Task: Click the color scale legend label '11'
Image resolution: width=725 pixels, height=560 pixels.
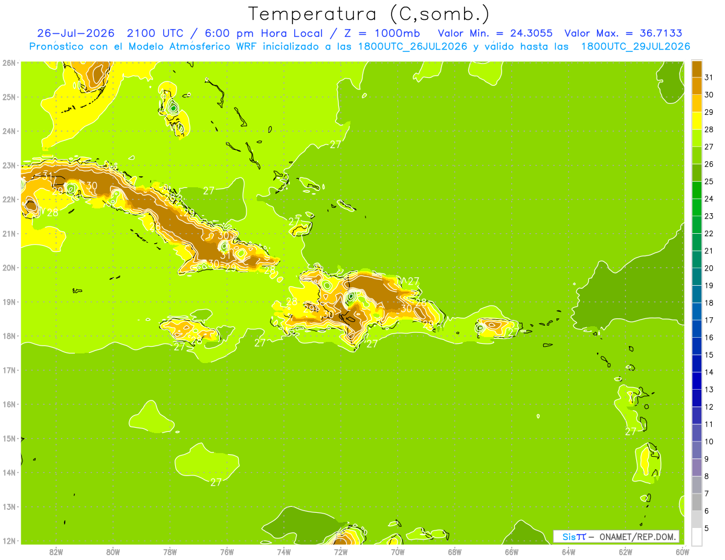Action: 709,424
